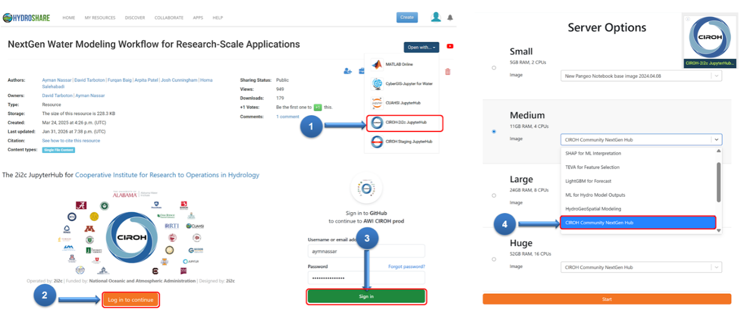This screenshot has width=744, height=317.
Task: Select HydroGeoSpatial Modeling from image list
Action: tap(592, 209)
